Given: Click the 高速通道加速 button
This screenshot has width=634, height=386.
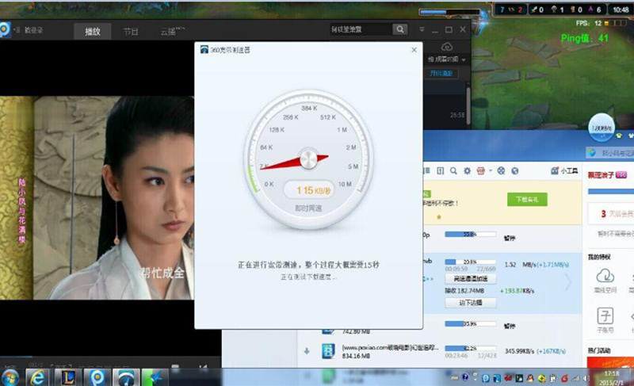Looking at the screenshot, I should coord(471,278).
